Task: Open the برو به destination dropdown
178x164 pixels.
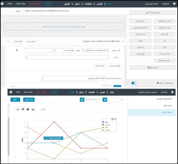Action: 67,57
